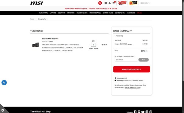This screenshot has width=184, height=113.
Task: Increase quantity with plus button
Action: click(x=97, y=45)
